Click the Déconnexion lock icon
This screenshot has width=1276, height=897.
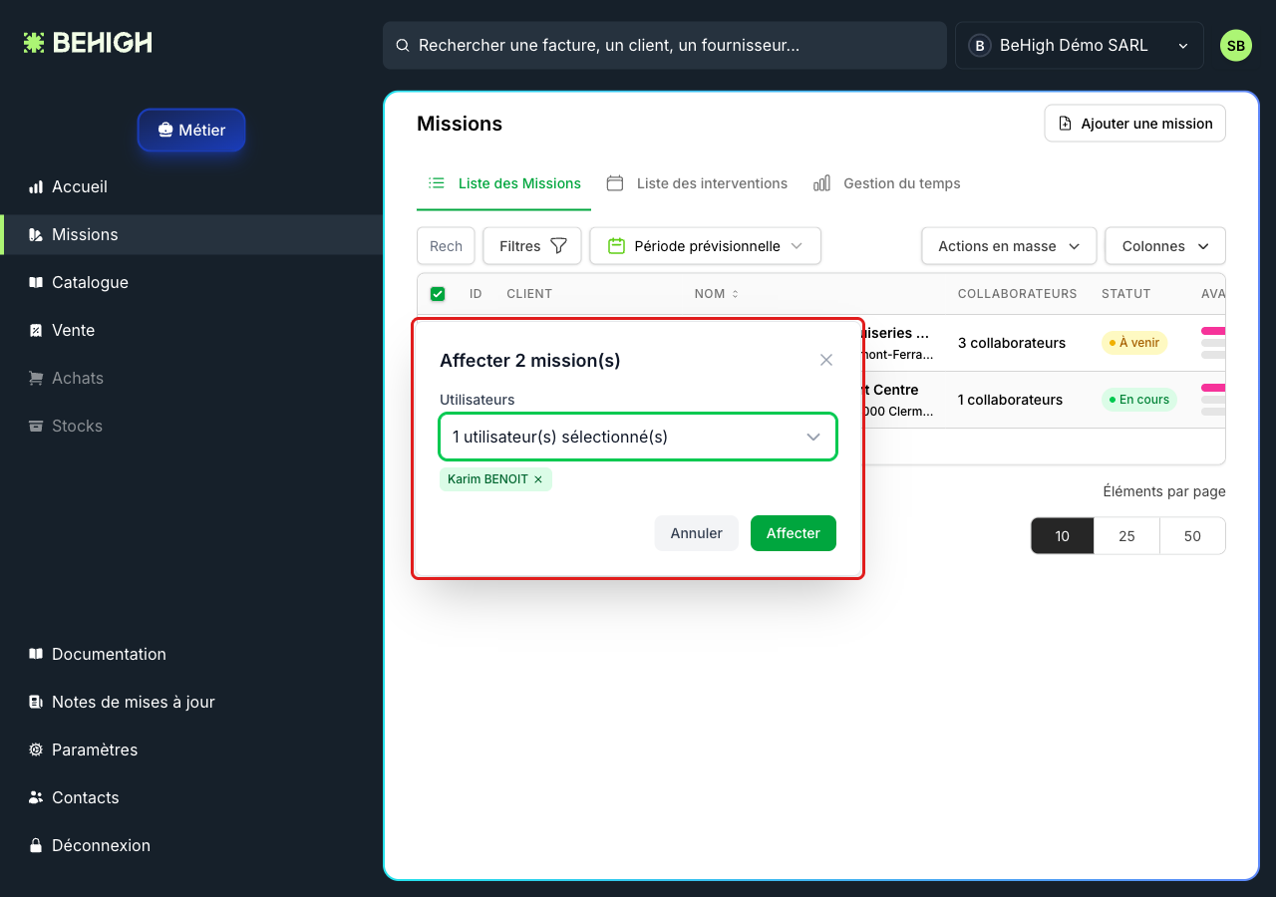tap(36, 845)
